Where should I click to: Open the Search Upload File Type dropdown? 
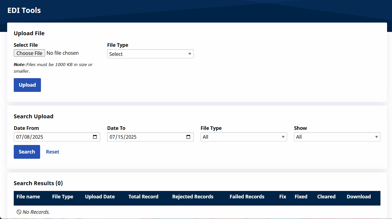coord(244,137)
